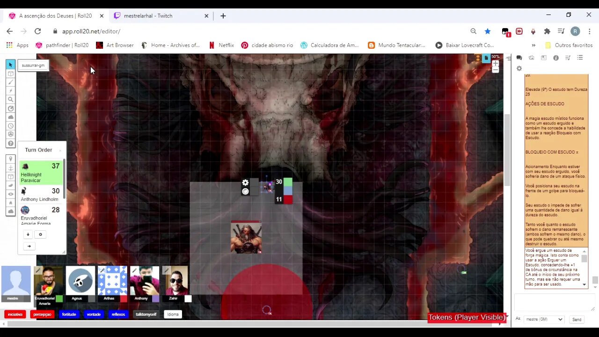Open the Journal tab in sidebar
This screenshot has width=599, height=337.
coord(543,58)
